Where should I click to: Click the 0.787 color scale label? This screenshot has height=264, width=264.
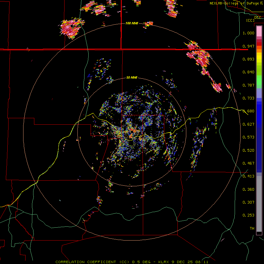pyautogui.click(x=248, y=85)
